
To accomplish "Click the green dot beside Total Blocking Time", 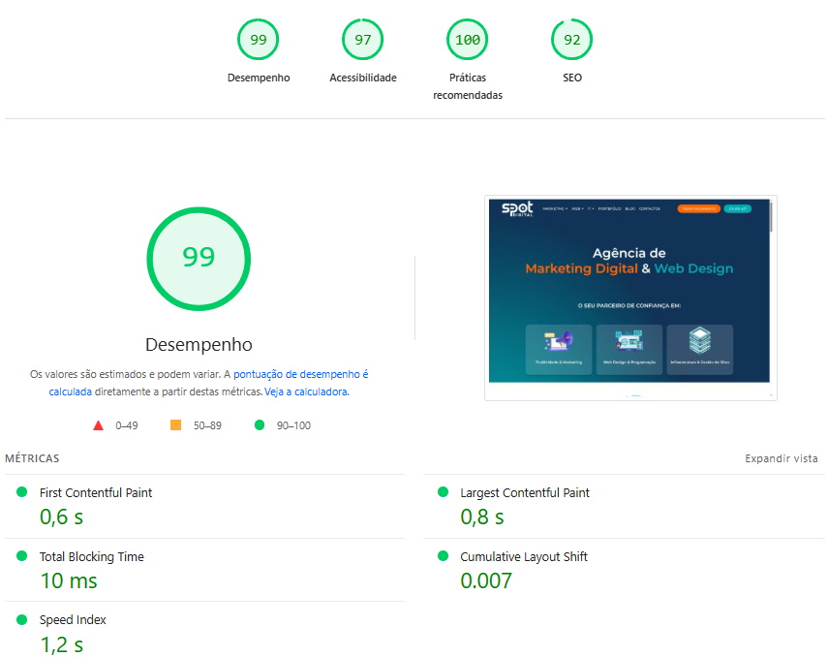I will click(x=21, y=555).
